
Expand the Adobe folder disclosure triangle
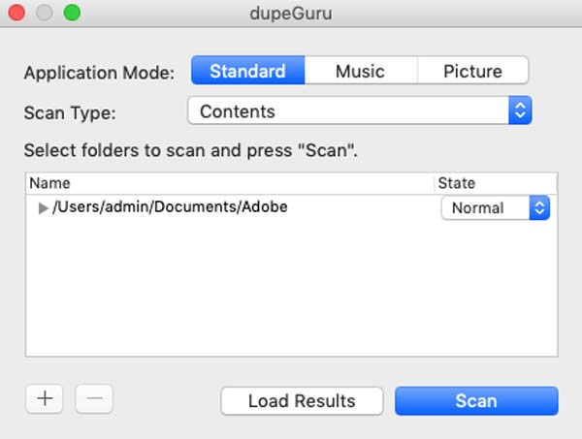(x=43, y=207)
